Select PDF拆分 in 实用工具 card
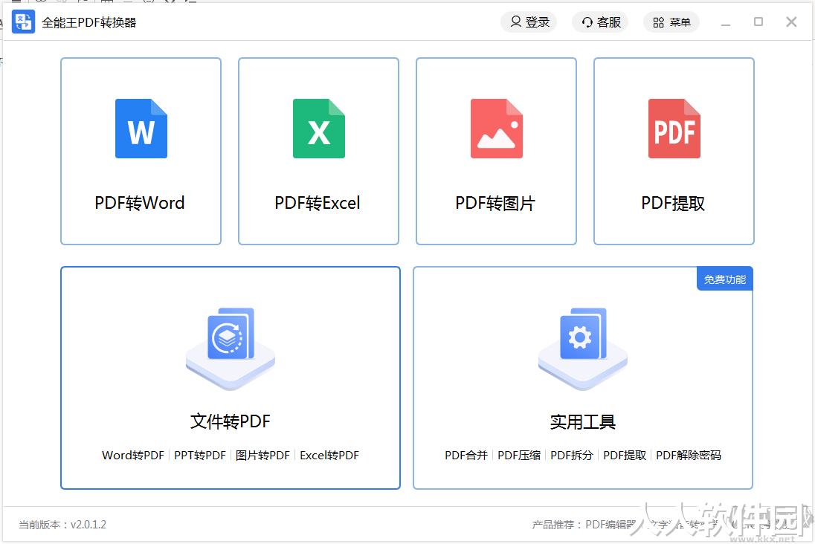Screen dimensions: 815x544 [572, 455]
